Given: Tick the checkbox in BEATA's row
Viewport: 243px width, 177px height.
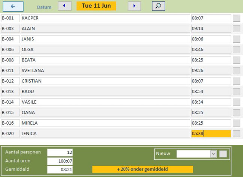Looking at the screenshot, I should point(237,60).
